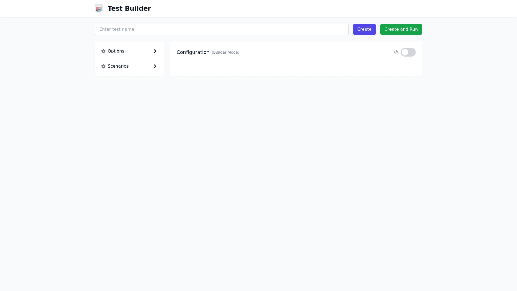Click the cog icon in the Scenarios row
Screen dimensions: 517x291
pyautogui.click(x=103, y=66)
